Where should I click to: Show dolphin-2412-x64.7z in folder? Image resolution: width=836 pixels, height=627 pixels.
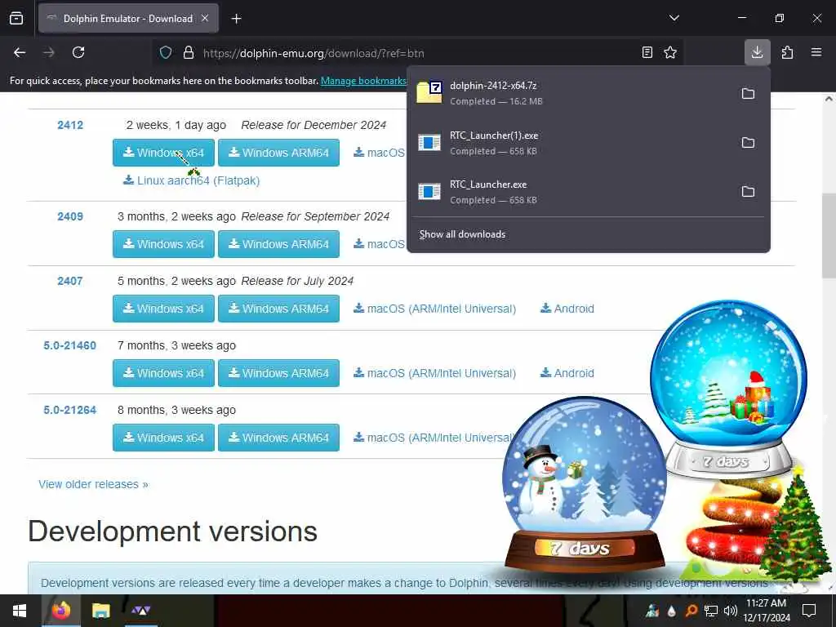pyautogui.click(x=748, y=94)
